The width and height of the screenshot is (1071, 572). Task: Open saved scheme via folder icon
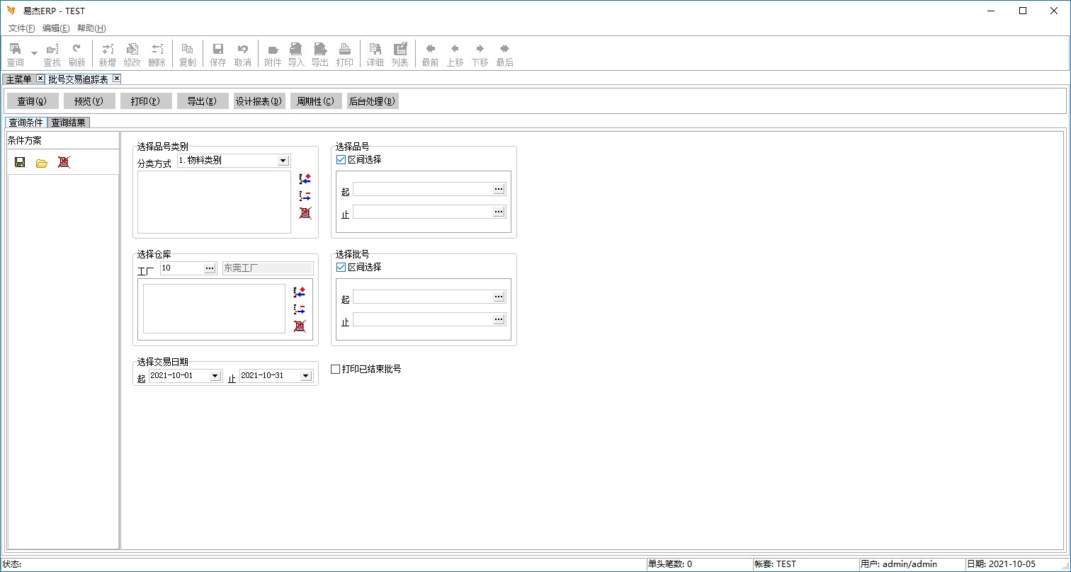(x=42, y=163)
